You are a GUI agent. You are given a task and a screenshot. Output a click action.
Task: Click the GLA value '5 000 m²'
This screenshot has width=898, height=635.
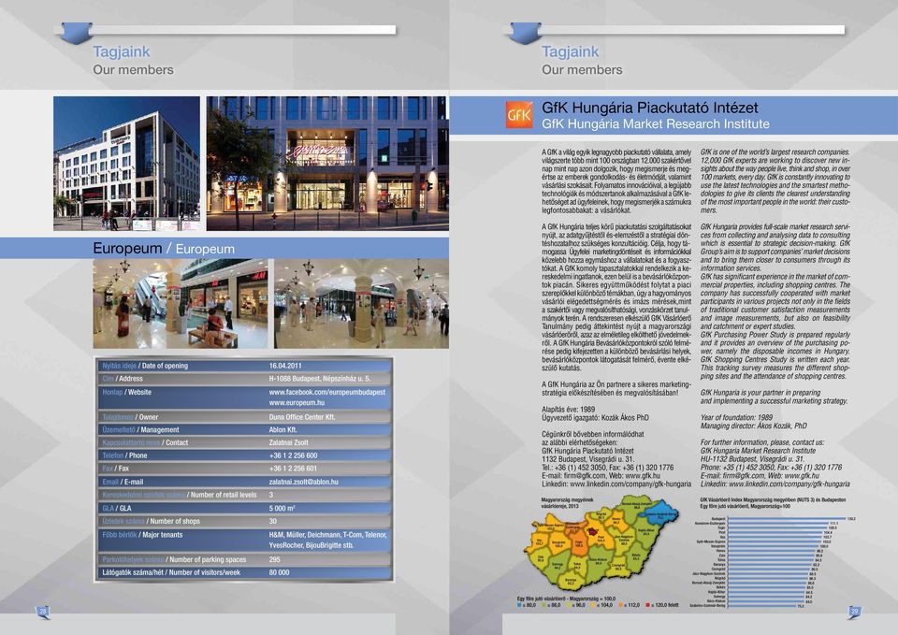pos(282,508)
